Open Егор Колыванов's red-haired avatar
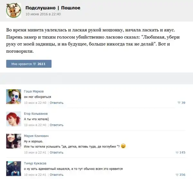Viewport: 193px width, 179px height. 14,119
